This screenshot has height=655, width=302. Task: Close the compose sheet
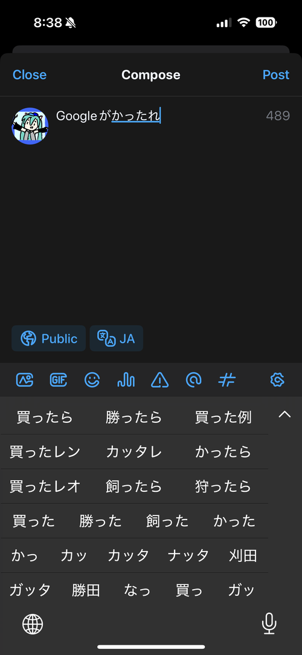point(29,75)
